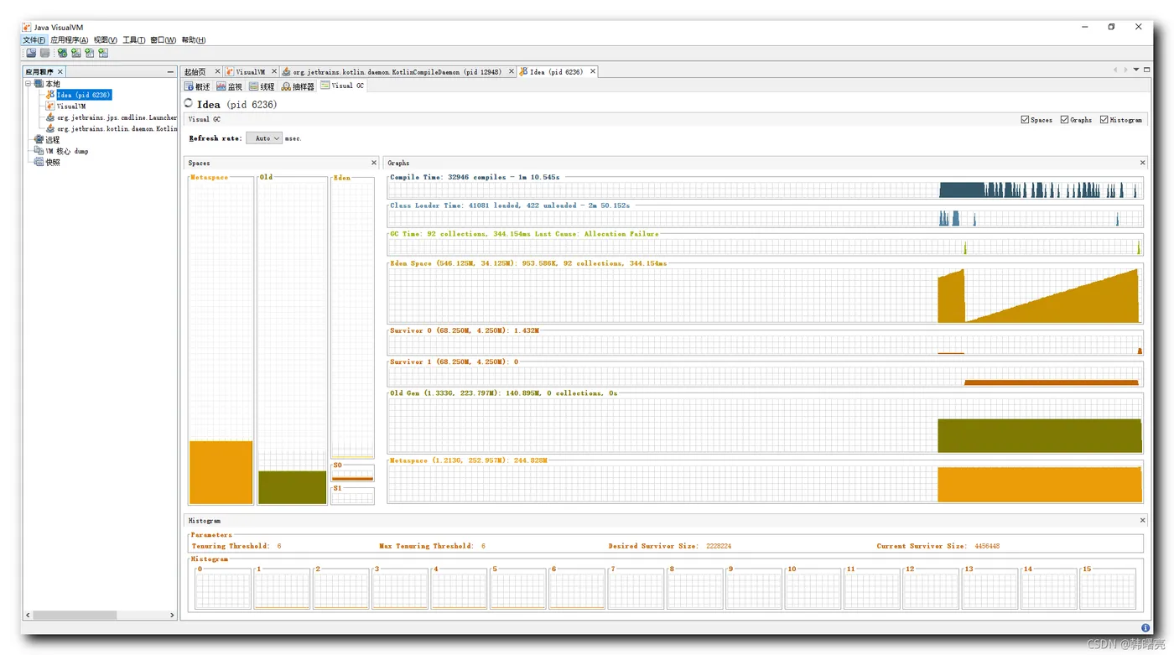The width and height of the screenshot is (1174, 655).
Task: Minimize the 应用程序 side panel
Action: pos(170,72)
